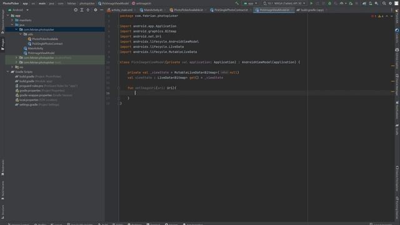Viewport: 400px width, 225px height.
Task: Select PickImageViewModel in project tree
Action: pyautogui.click(x=41, y=53)
